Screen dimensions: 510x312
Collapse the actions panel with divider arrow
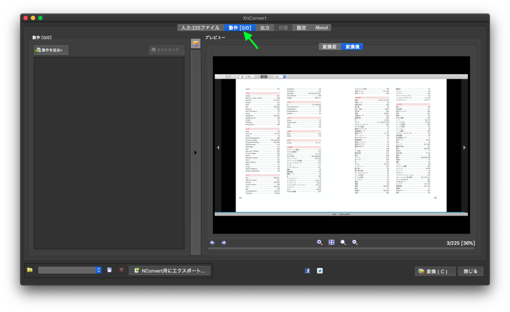tap(195, 153)
